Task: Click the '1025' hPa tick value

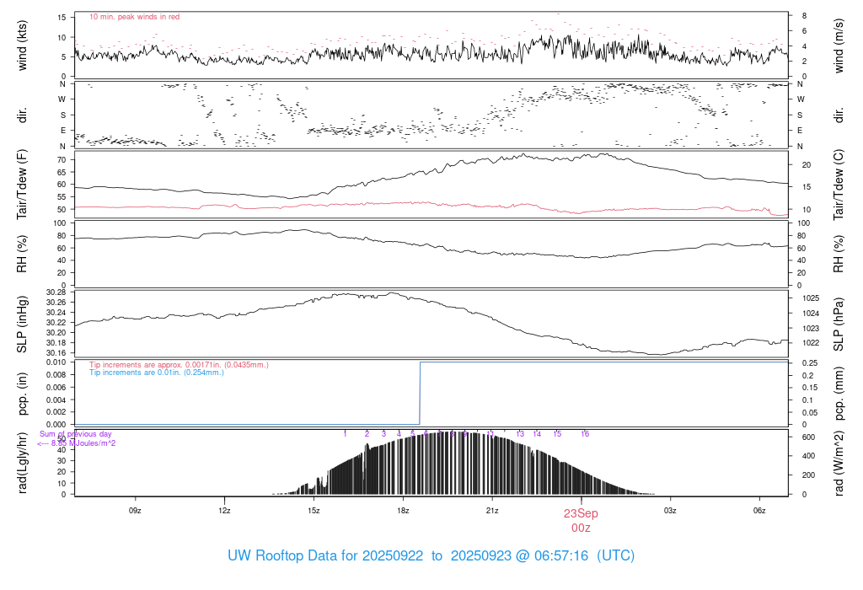Action: (811, 298)
